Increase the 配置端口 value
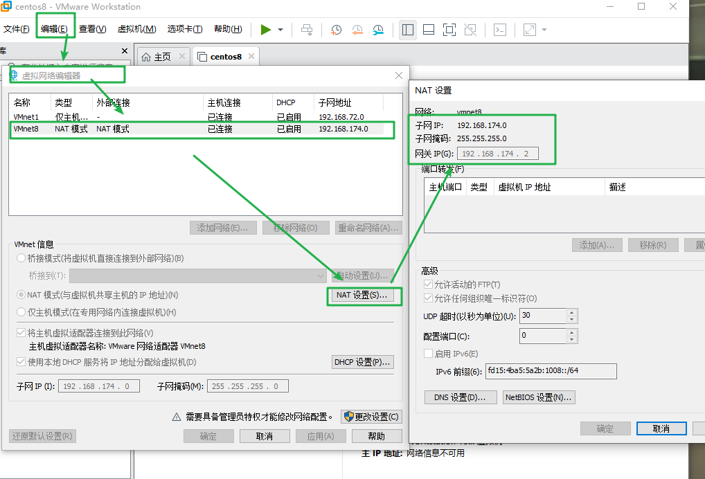Viewport: 705px width, 479px height. (x=571, y=333)
